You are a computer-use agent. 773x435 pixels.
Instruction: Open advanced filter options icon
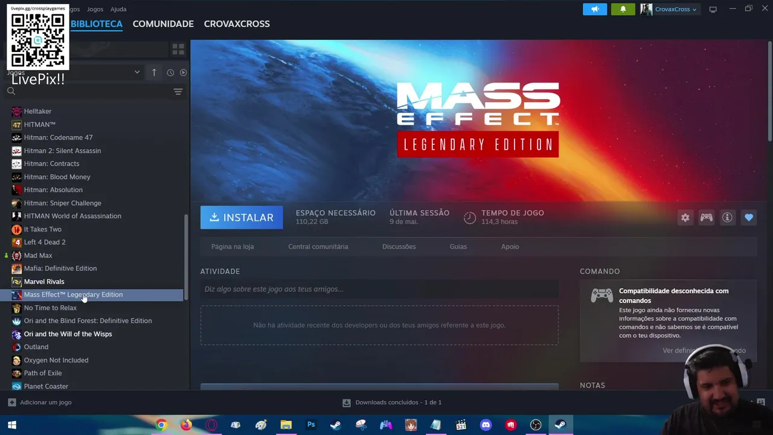[x=178, y=92]
